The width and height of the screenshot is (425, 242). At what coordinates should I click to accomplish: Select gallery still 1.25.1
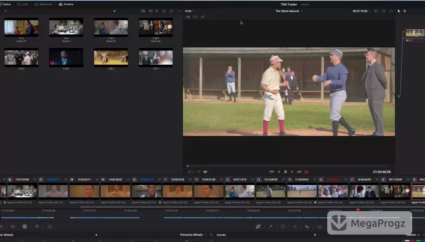click(66, 58)
